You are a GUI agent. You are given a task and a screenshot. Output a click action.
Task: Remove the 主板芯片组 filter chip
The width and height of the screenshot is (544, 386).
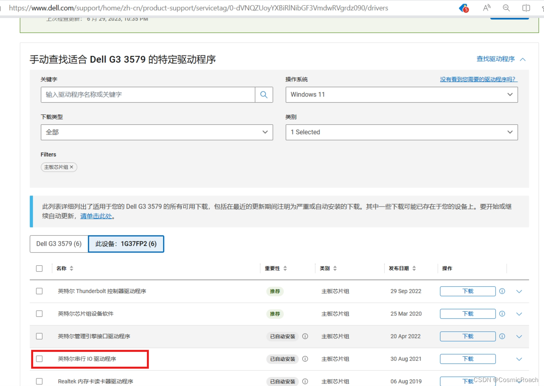pos(72,167)
